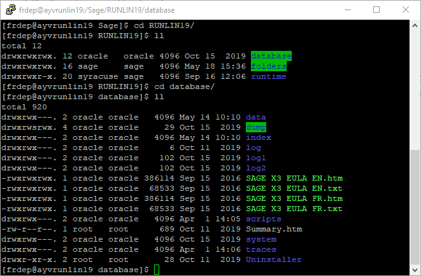Click size '29' in dump row
This screenshot has width=421, height=276.
tap(169, 127)
